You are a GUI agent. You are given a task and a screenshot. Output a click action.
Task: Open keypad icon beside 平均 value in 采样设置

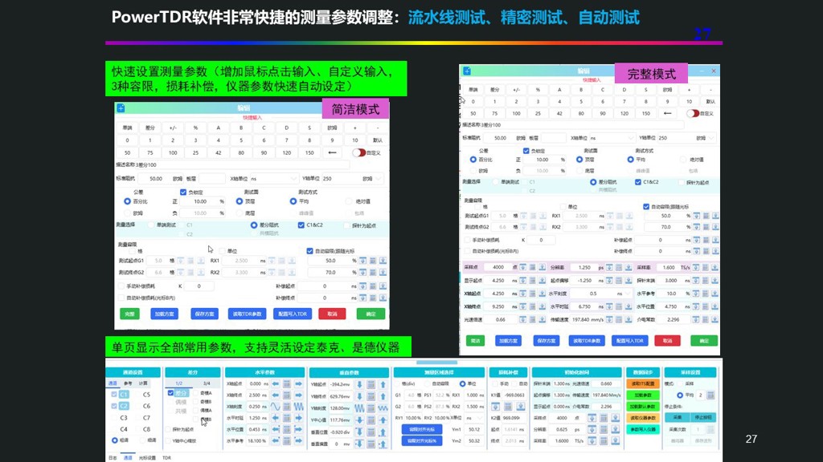coord(710,395)
